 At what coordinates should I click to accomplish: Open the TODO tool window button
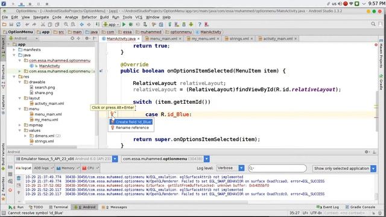[36, 207]
